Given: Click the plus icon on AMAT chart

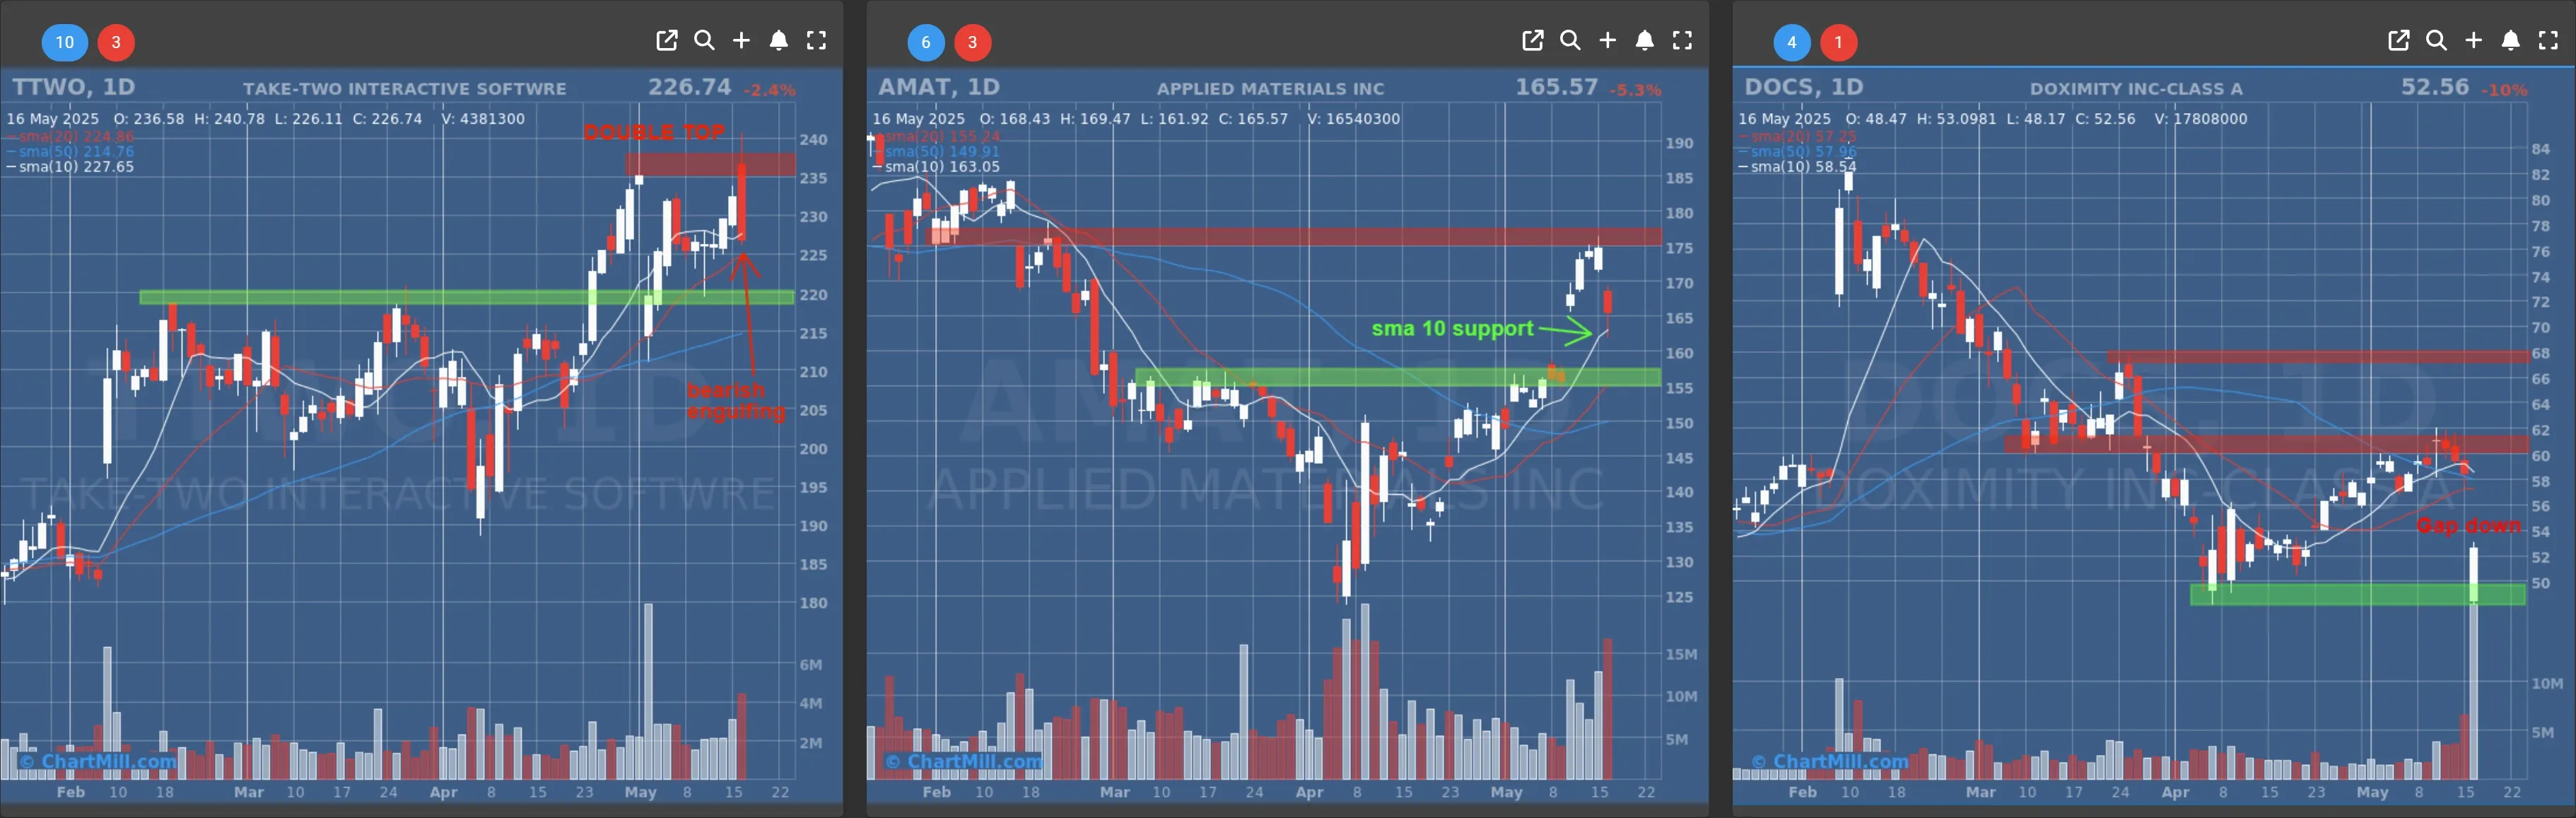Looking at the screenshot, I should [x=1607, y=40].
